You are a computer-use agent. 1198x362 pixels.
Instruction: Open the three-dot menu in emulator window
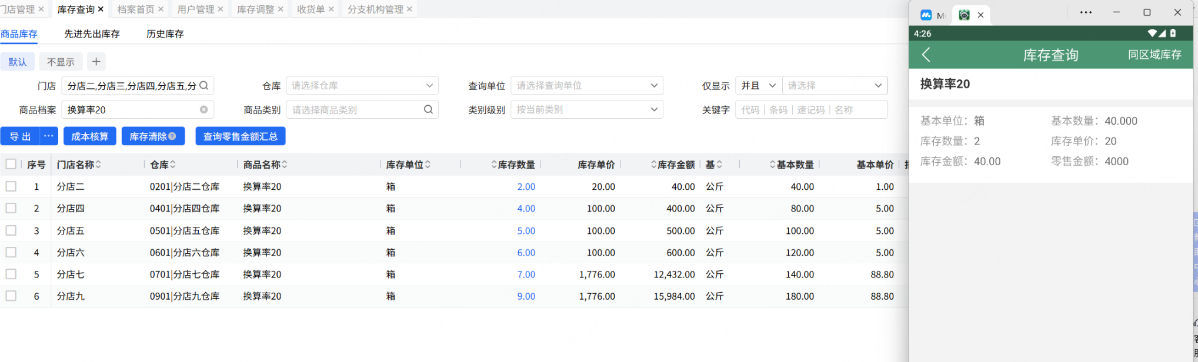pyautogui.click(x=1086, y=13)
